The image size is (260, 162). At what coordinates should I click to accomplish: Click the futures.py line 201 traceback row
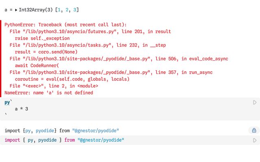point(90,32)
